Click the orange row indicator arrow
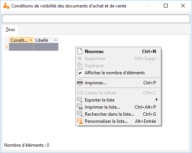 click(7, 47)
